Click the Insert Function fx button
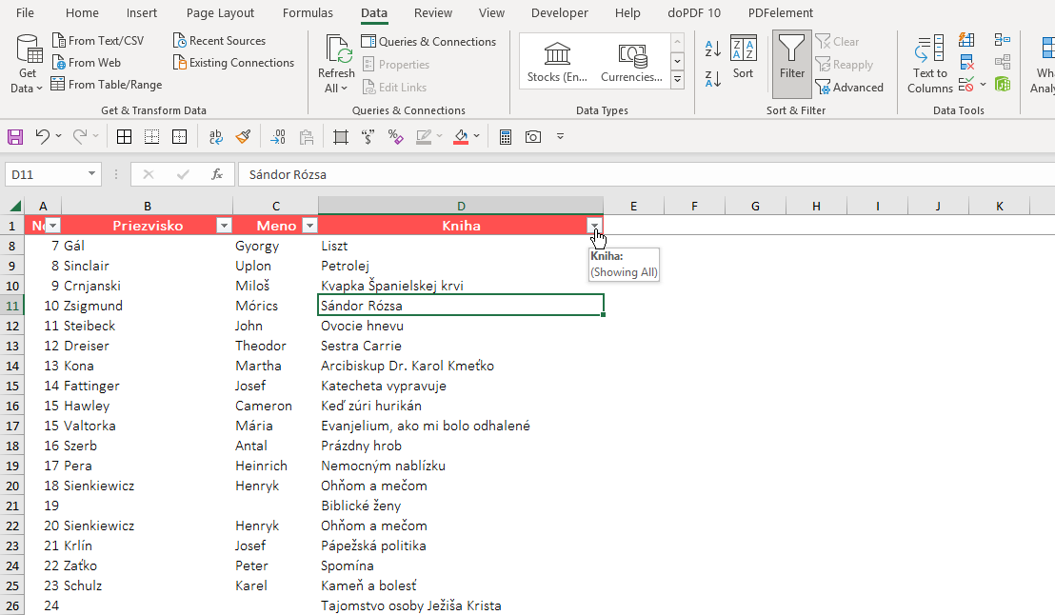The width and height of the screenshot is (1055, 615). (217, 174)
